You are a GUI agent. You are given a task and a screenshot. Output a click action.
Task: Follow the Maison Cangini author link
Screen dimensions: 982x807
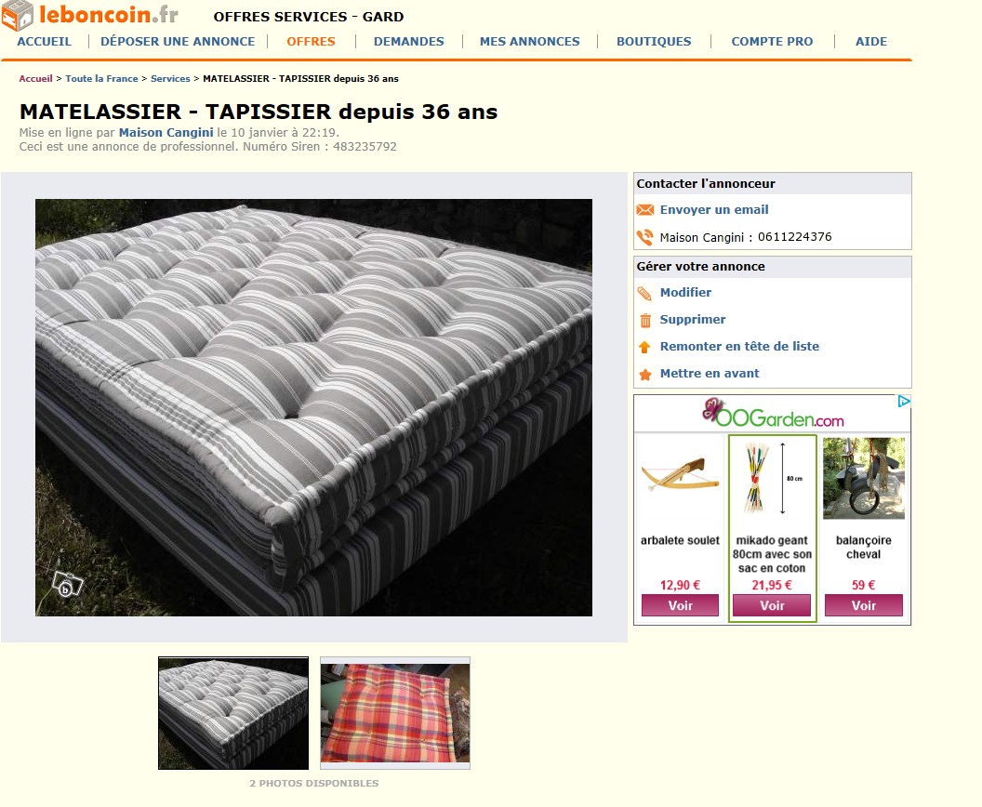click(x=166, y=133)
